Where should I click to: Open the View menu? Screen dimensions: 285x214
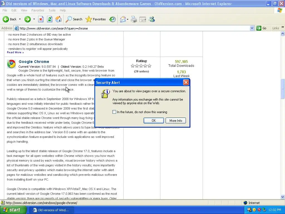click(24, 10)
